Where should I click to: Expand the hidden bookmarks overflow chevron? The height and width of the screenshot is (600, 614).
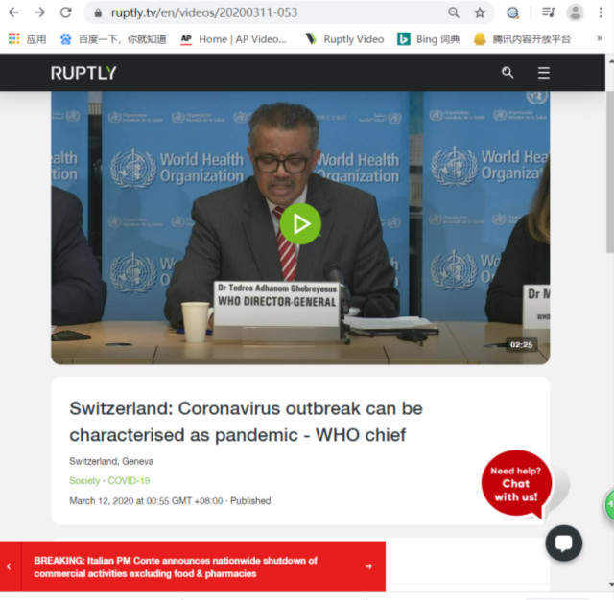(600, 39)
